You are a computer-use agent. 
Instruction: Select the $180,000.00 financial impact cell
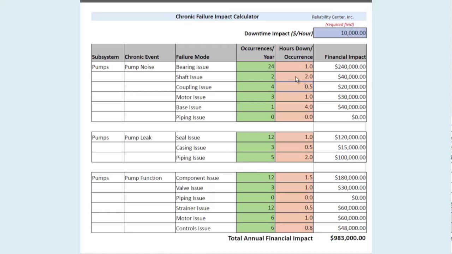coord(340,178)
